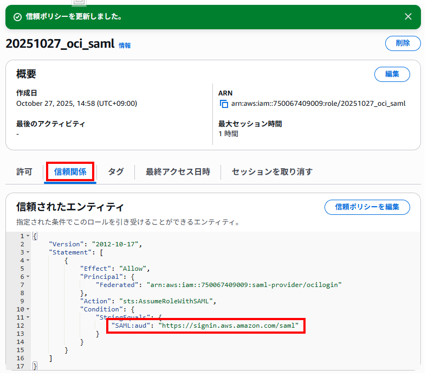This screenshot has width=428, height=376.
Task: Dismiss the trust policy updated banner
Action: pos(408,17)
